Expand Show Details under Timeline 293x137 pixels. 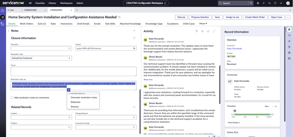pos(234,123)
